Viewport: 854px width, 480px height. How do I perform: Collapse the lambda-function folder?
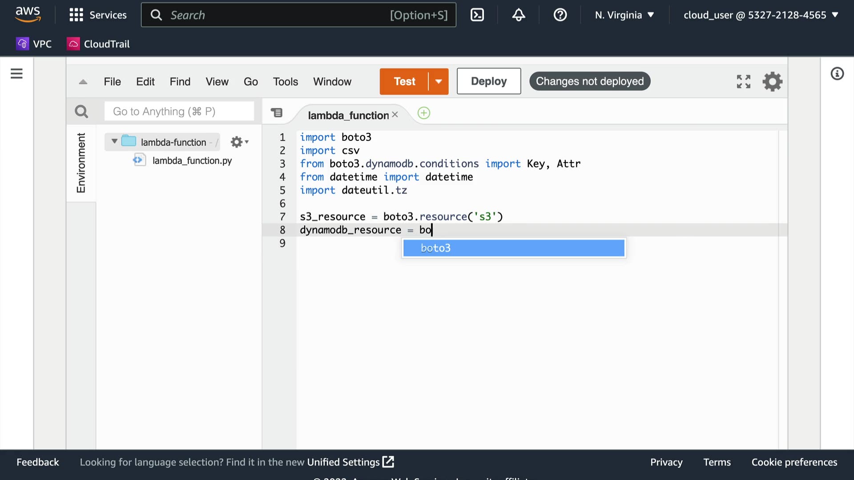click(x=114, y=141)
